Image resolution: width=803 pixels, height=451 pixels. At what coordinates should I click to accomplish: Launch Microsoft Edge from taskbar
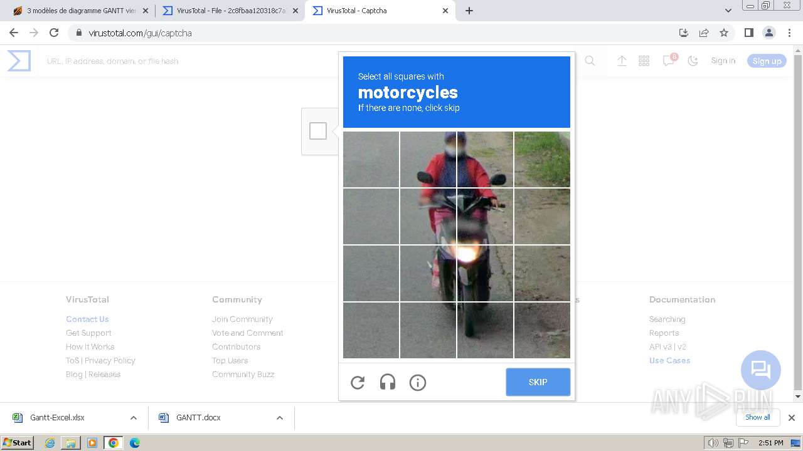134,443
